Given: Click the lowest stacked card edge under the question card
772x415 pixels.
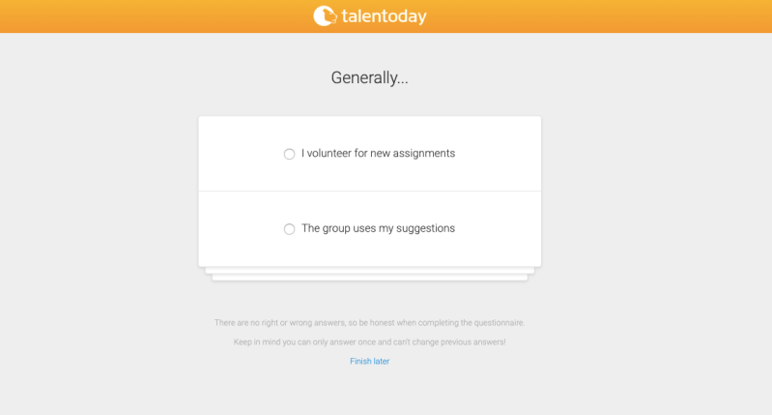Looking at the screenshot, I should coord(369,278).
